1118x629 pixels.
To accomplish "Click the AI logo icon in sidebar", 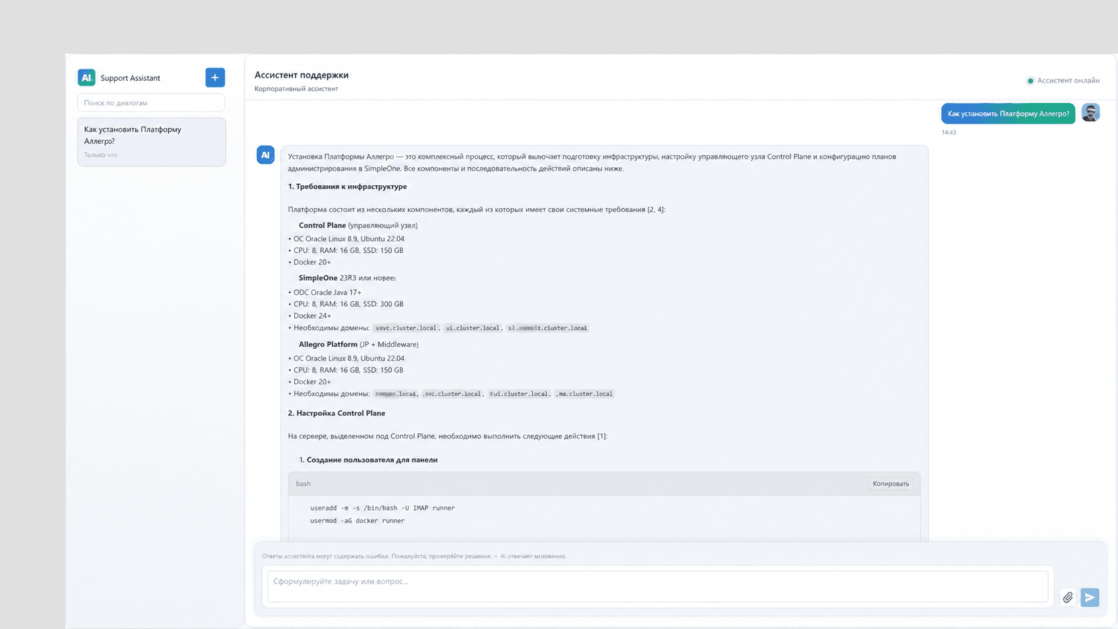I will pyautogui.click(x=86, y=78).
